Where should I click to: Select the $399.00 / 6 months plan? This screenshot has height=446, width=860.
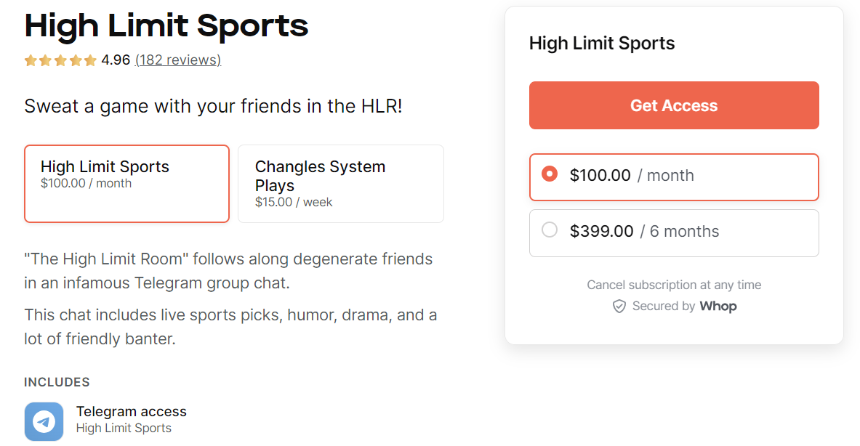(674, 232)
